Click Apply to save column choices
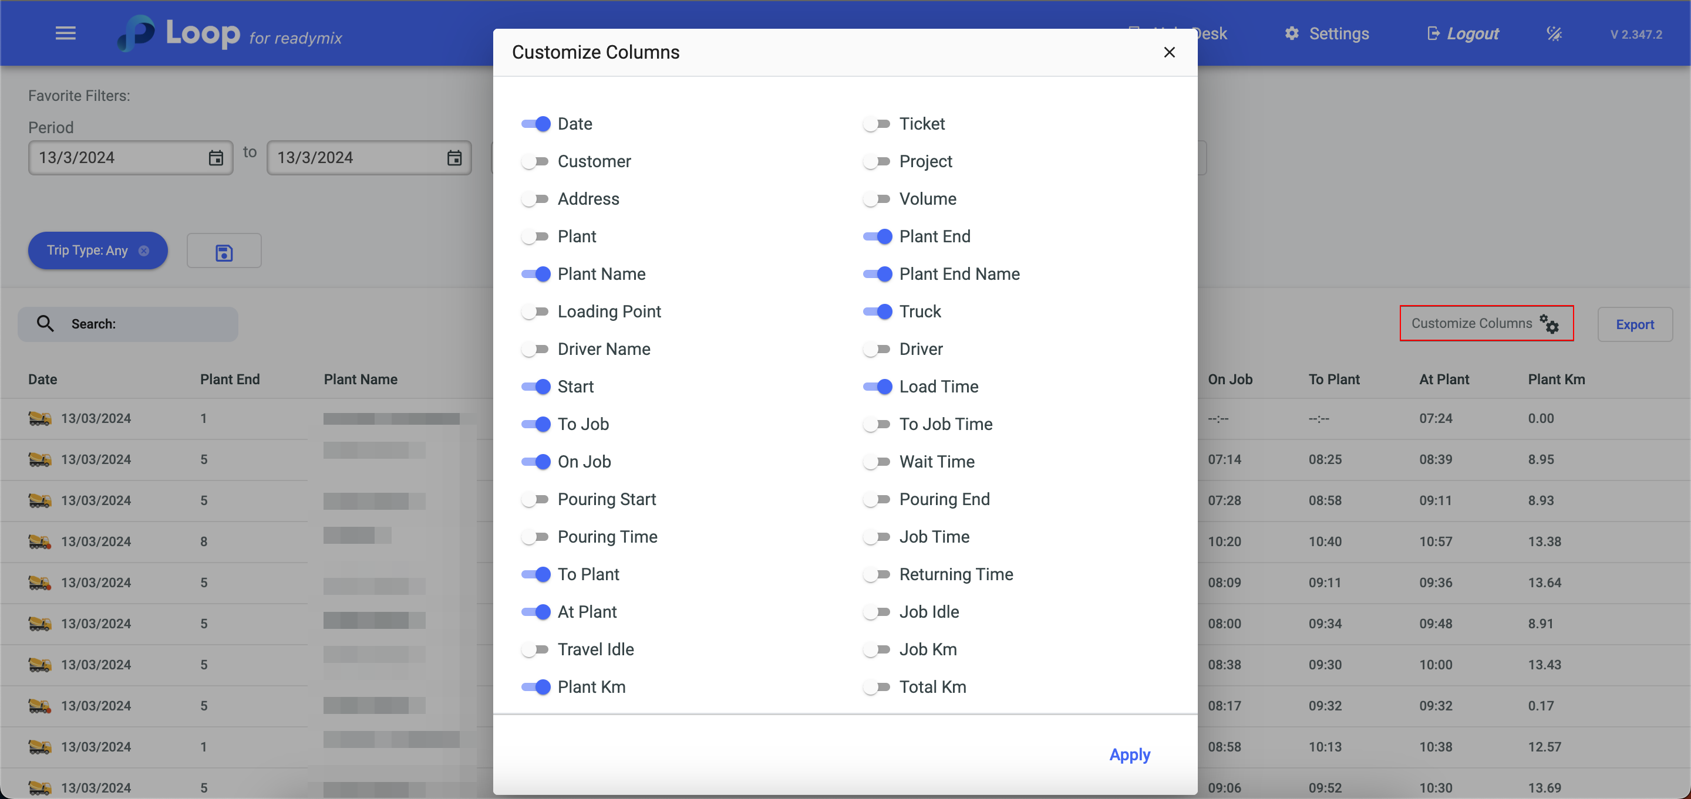Screen dimensions: 1691x799 [x=1129, y=754]
